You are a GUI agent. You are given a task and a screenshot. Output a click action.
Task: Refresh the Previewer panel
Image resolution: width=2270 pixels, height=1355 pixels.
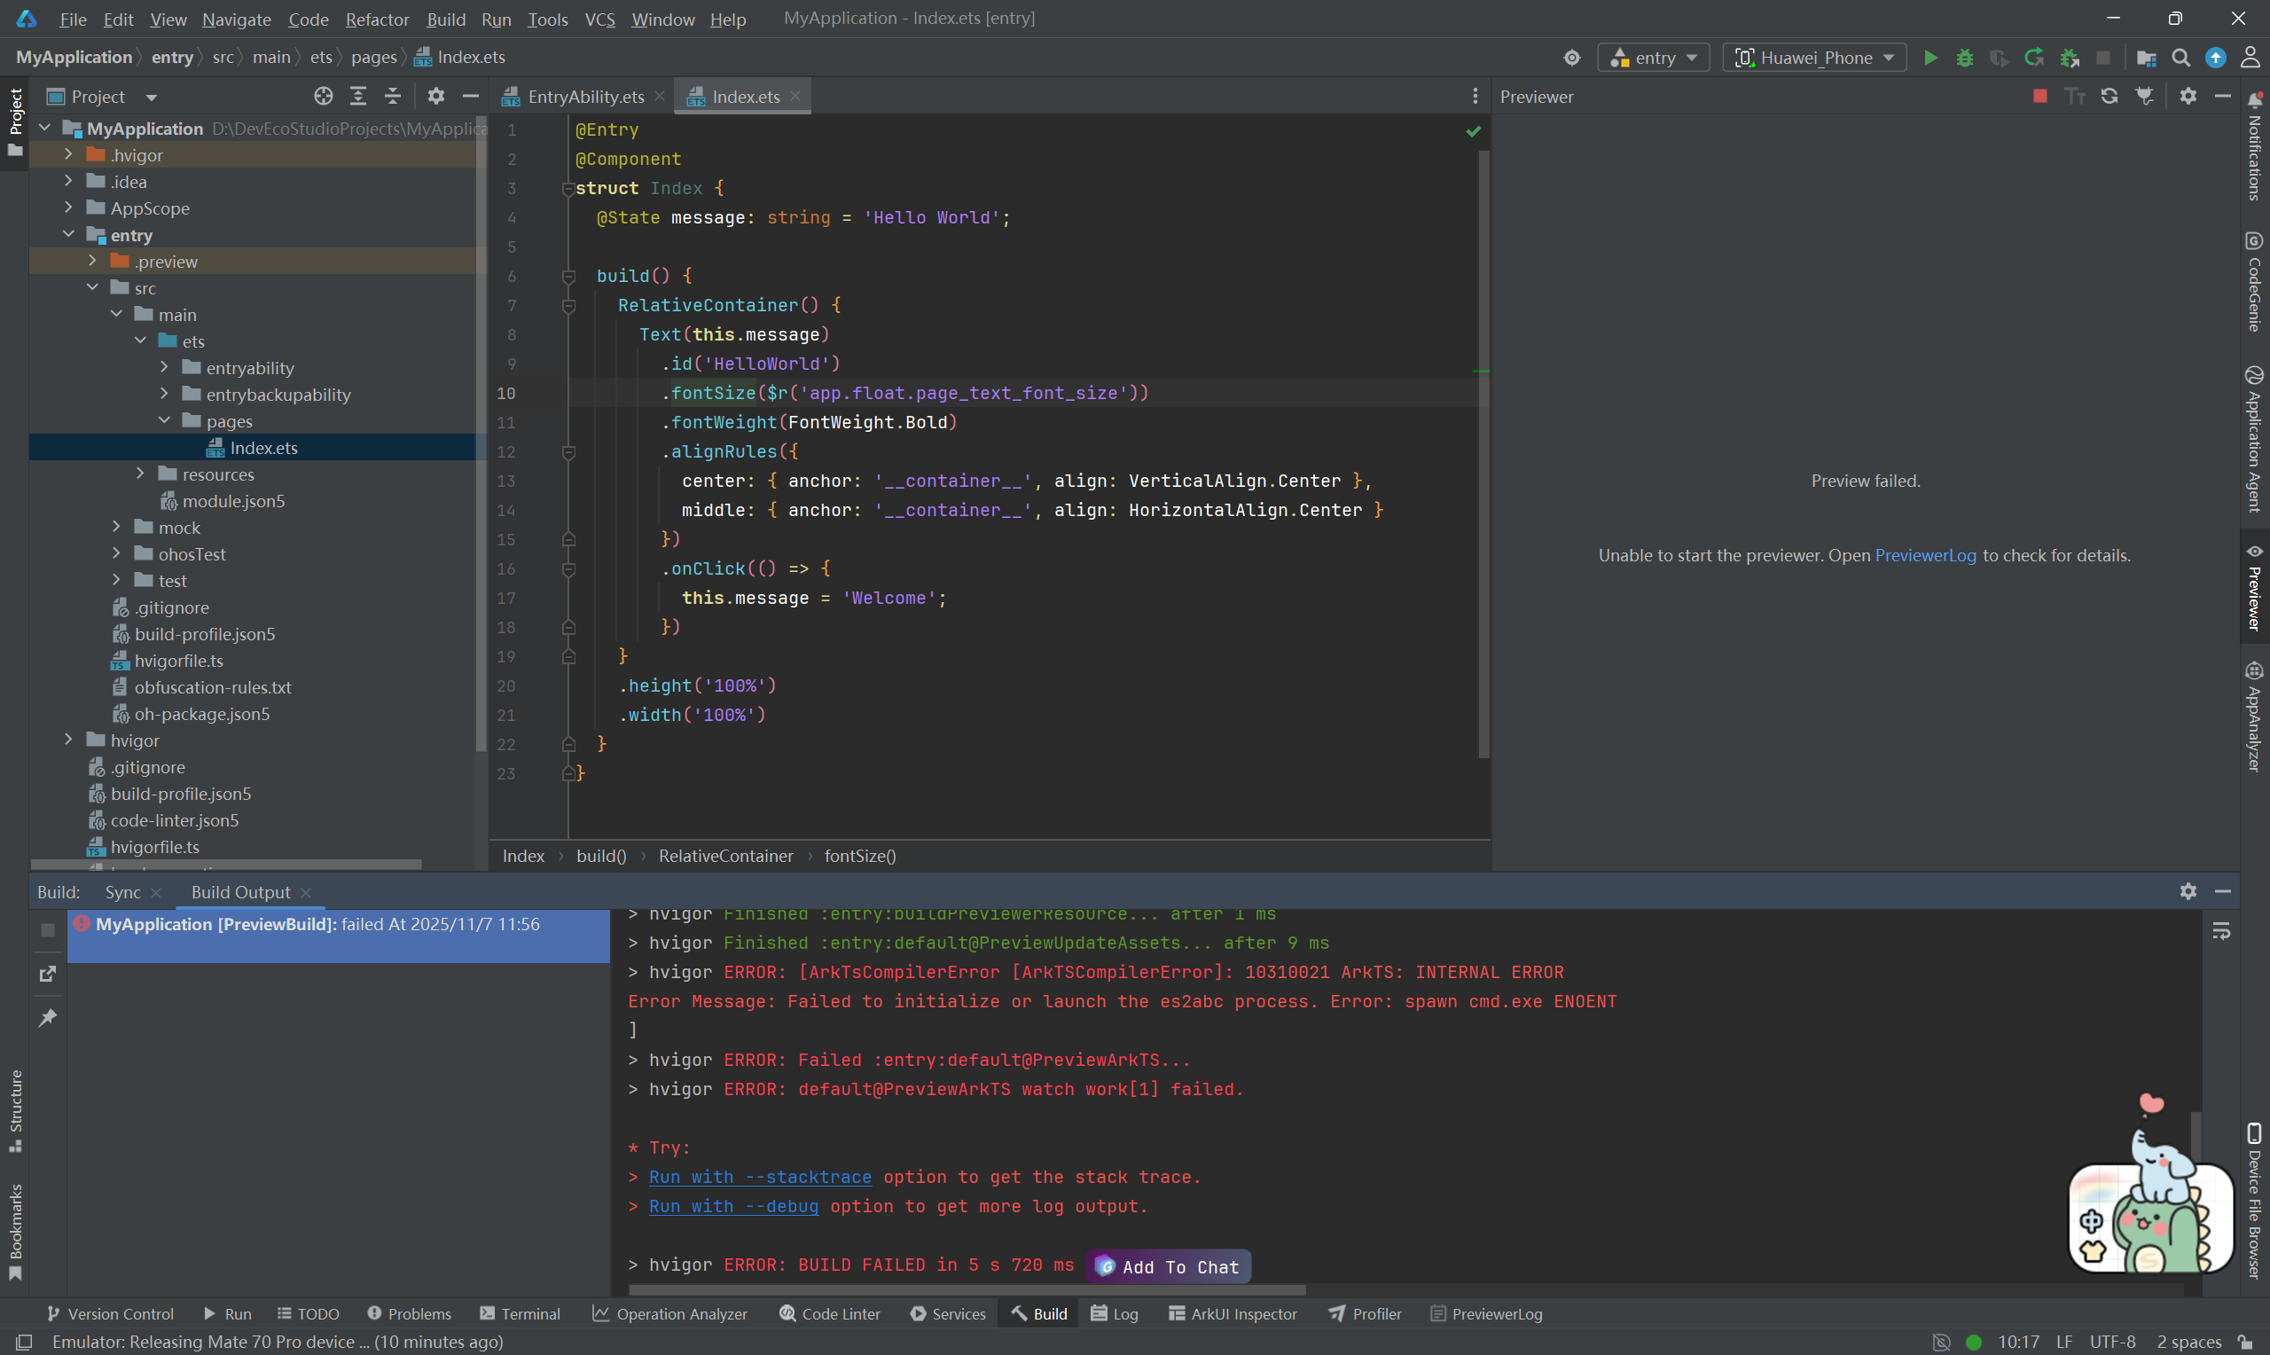pos(2109,96)
